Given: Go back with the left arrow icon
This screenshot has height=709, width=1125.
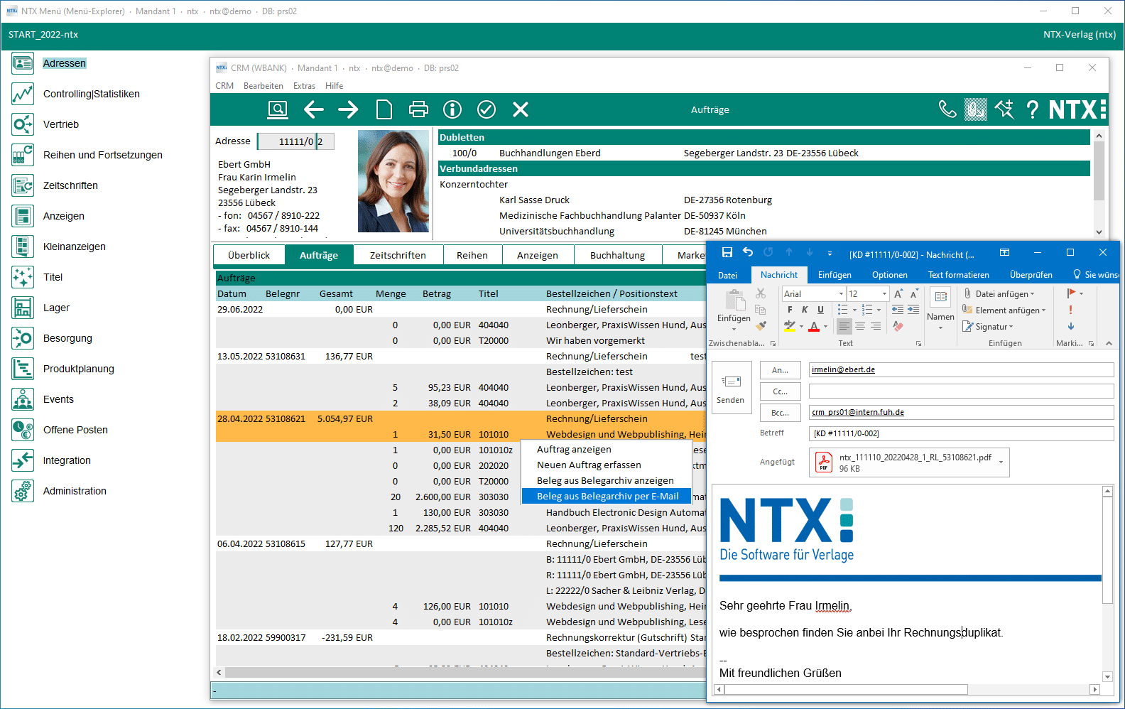Looking at the screenshot, I should click(314, 109).
